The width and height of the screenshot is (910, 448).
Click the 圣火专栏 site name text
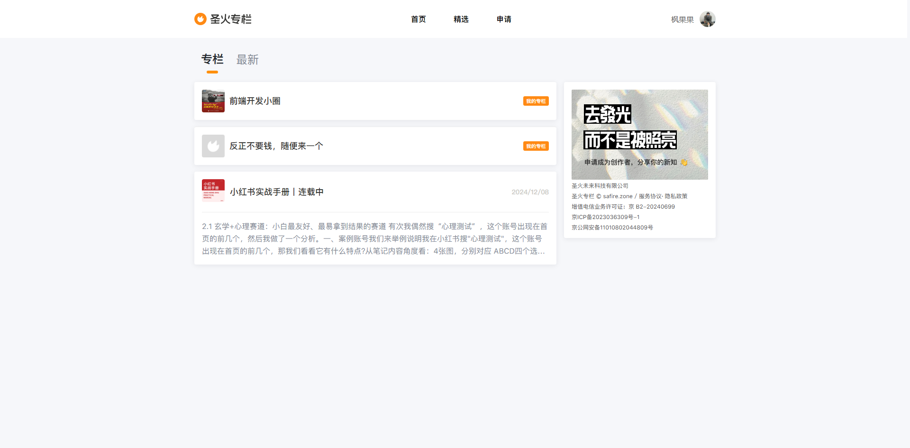(x=231, y=19)
